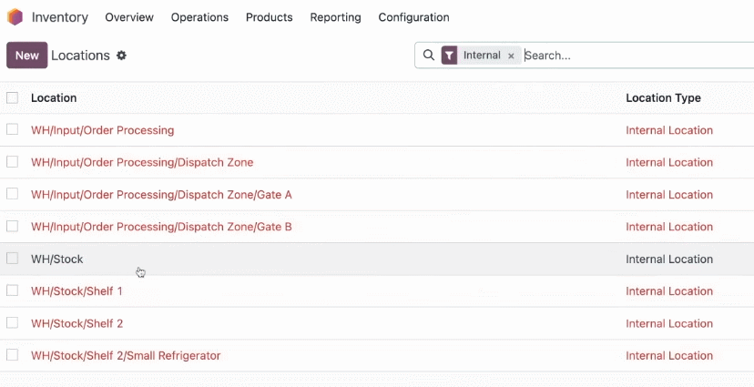Click the magnifying glass search icon
The width and height of the screenshot is (754, 387).
[x=429, y=56]
